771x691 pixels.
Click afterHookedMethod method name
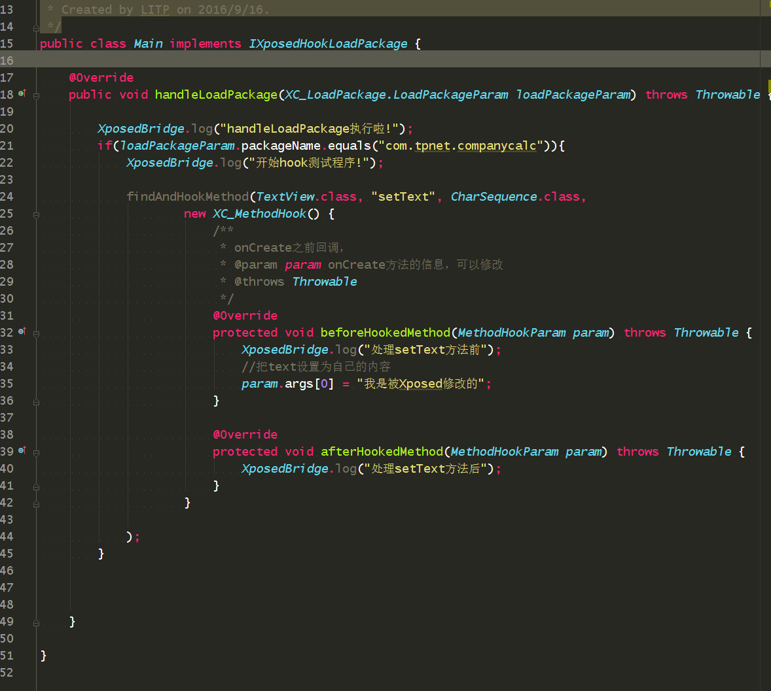(382, 451)
